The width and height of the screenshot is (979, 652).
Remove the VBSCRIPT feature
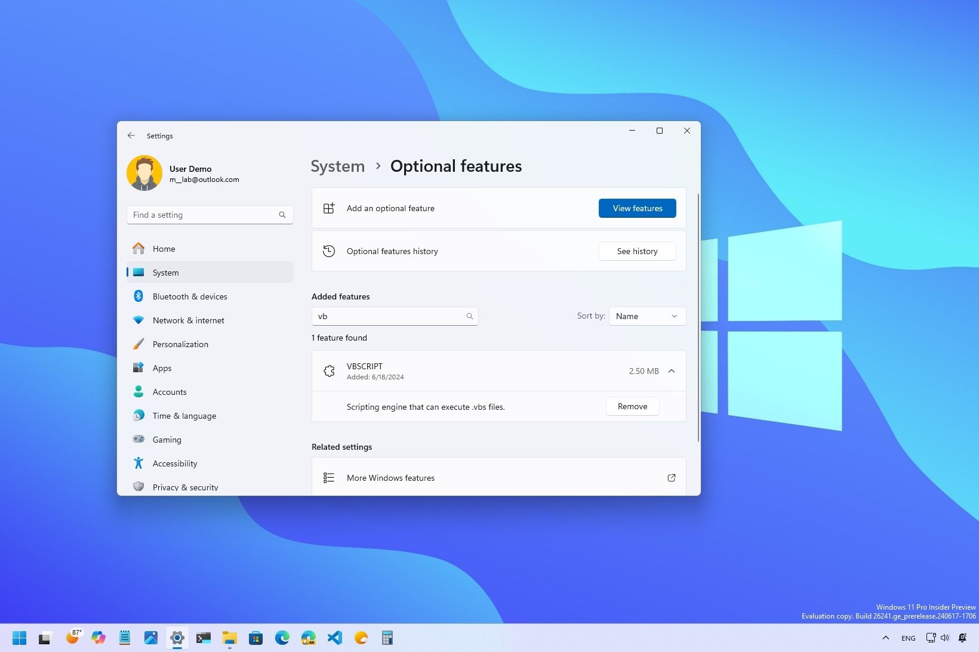tap(632, 406)
